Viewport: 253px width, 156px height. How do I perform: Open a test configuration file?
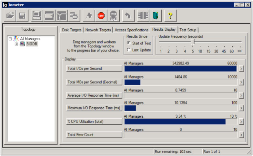point(10,15)
